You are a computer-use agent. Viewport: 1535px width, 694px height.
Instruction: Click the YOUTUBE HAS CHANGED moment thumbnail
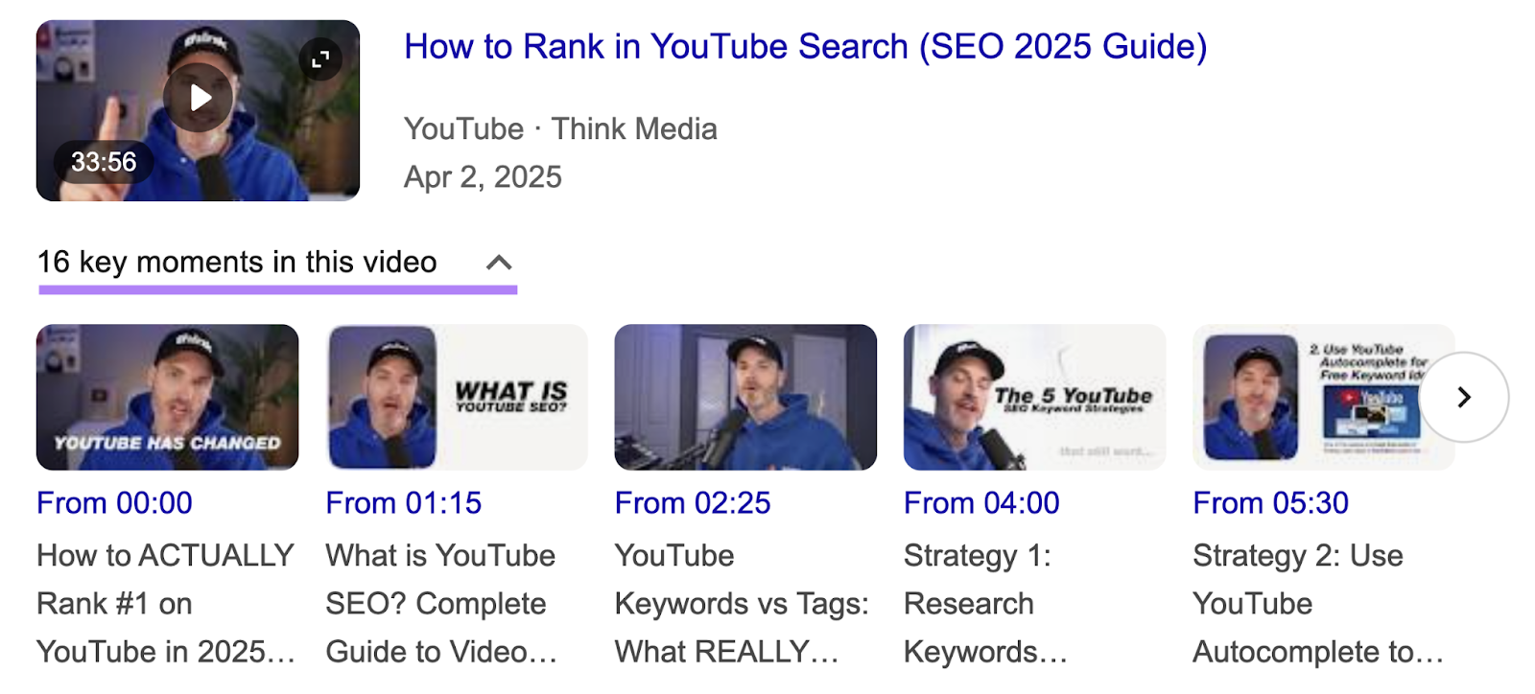[167, 397]
